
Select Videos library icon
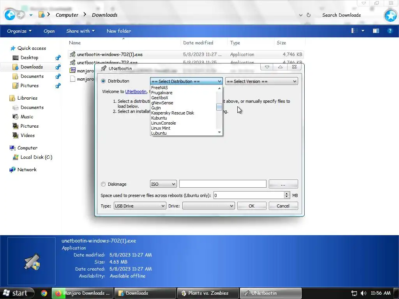pyautogui.click(x=16, y=135)
